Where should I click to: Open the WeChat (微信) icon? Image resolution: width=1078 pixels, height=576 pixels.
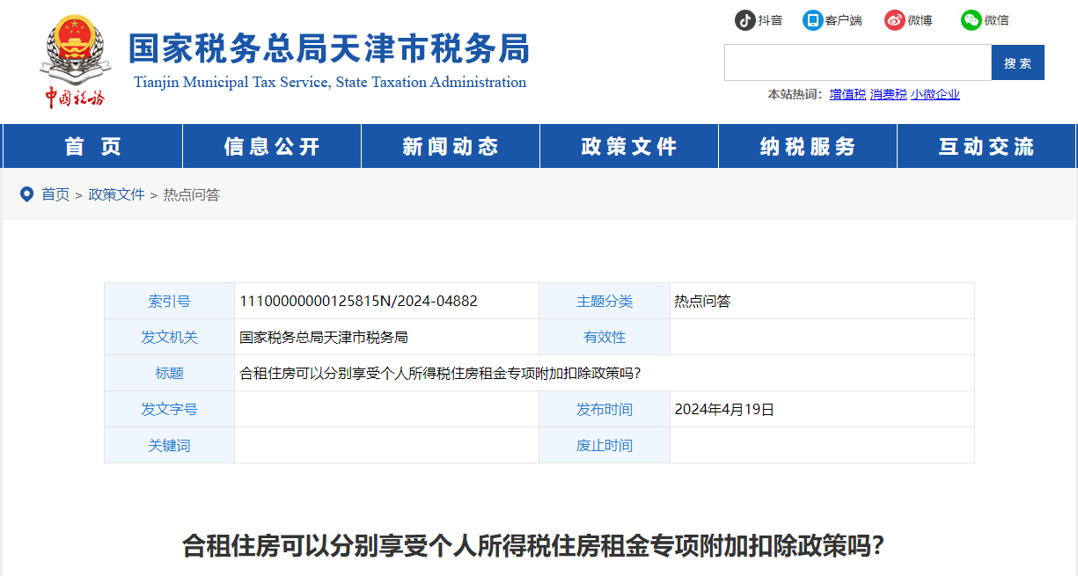pyautogui.click(x=971, y=20)
